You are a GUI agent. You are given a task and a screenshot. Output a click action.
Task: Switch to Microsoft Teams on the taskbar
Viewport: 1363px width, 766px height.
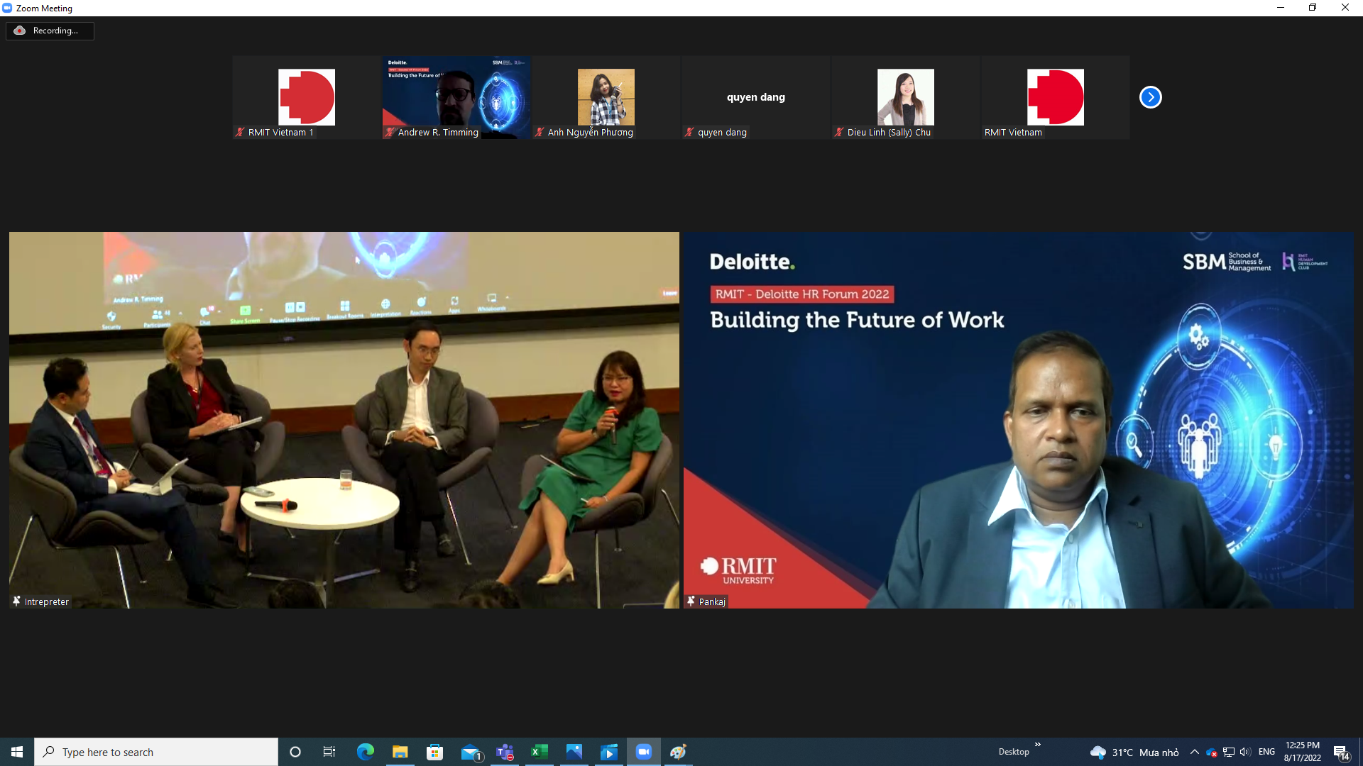click(505, 752)
